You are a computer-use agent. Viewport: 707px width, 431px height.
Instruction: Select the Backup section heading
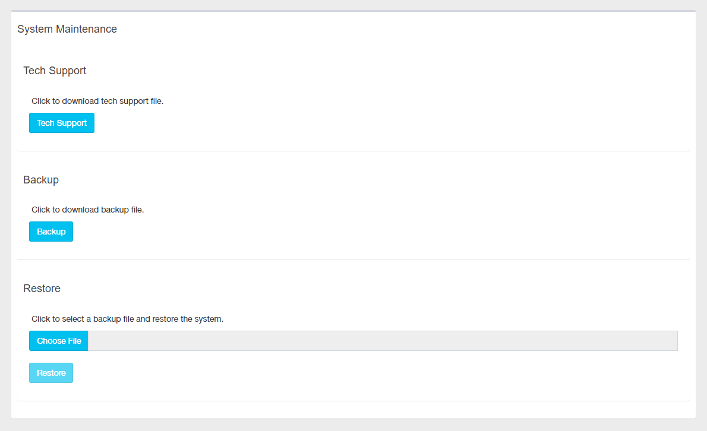[41, 179]
